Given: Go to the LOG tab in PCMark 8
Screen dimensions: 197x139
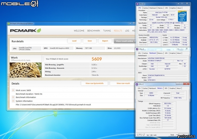Looking at the screenshot, I should (x=127, y=31).
